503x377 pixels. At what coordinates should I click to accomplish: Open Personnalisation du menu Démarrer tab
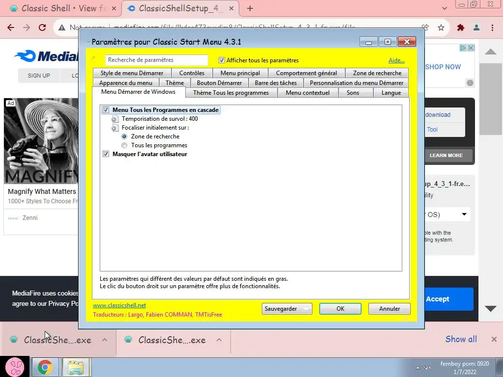357,83
